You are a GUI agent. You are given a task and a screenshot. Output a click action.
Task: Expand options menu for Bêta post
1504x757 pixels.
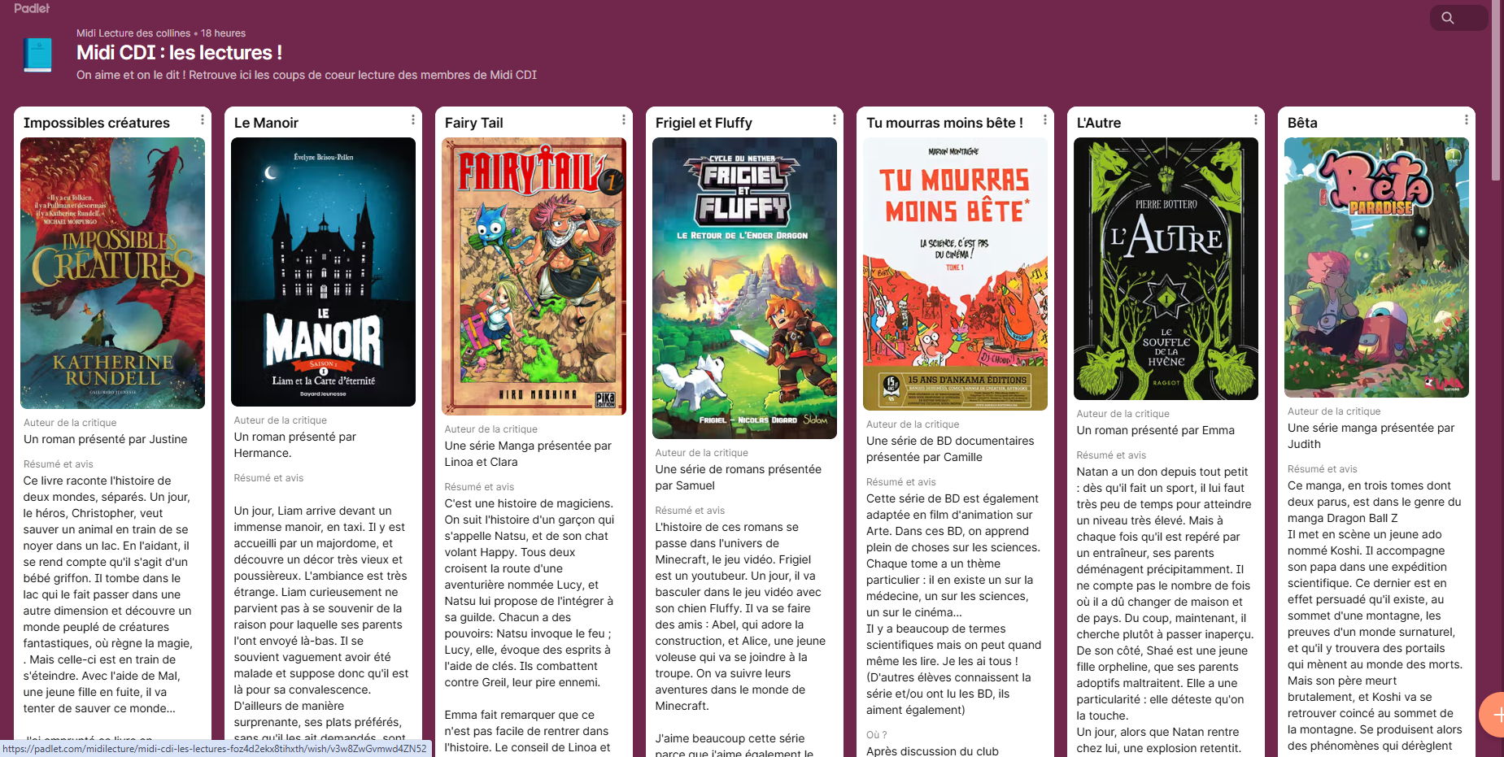[x=1467, y=120]
